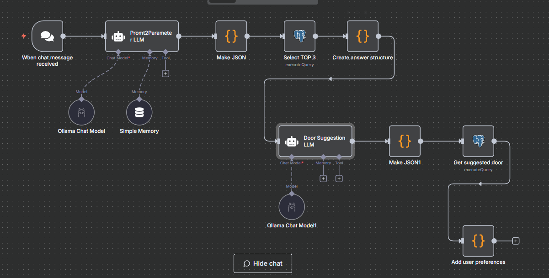Screen dimensions: 549x278
Task: Select the Ollama Chat Model1 node
Action: coord(292,207)
